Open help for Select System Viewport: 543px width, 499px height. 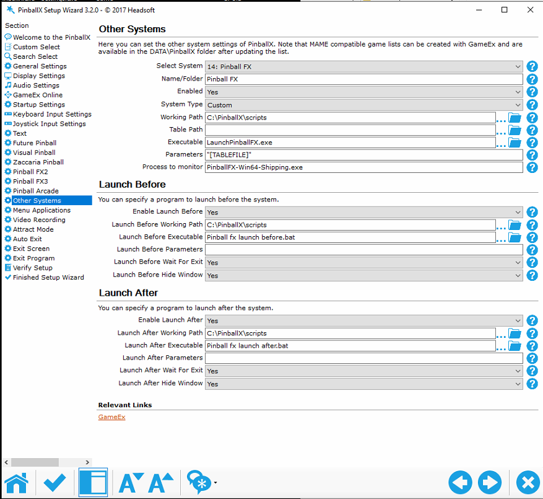pyautogui.click(x=532, y=66)
